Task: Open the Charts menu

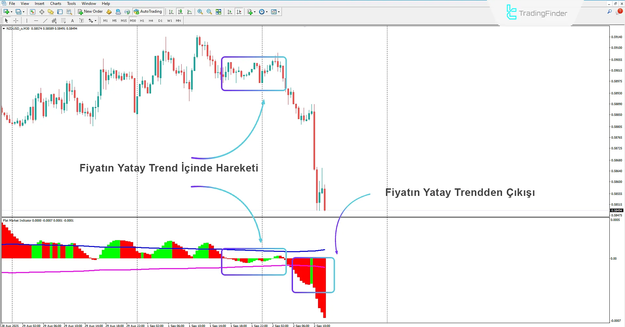Action: coord(55,3)
